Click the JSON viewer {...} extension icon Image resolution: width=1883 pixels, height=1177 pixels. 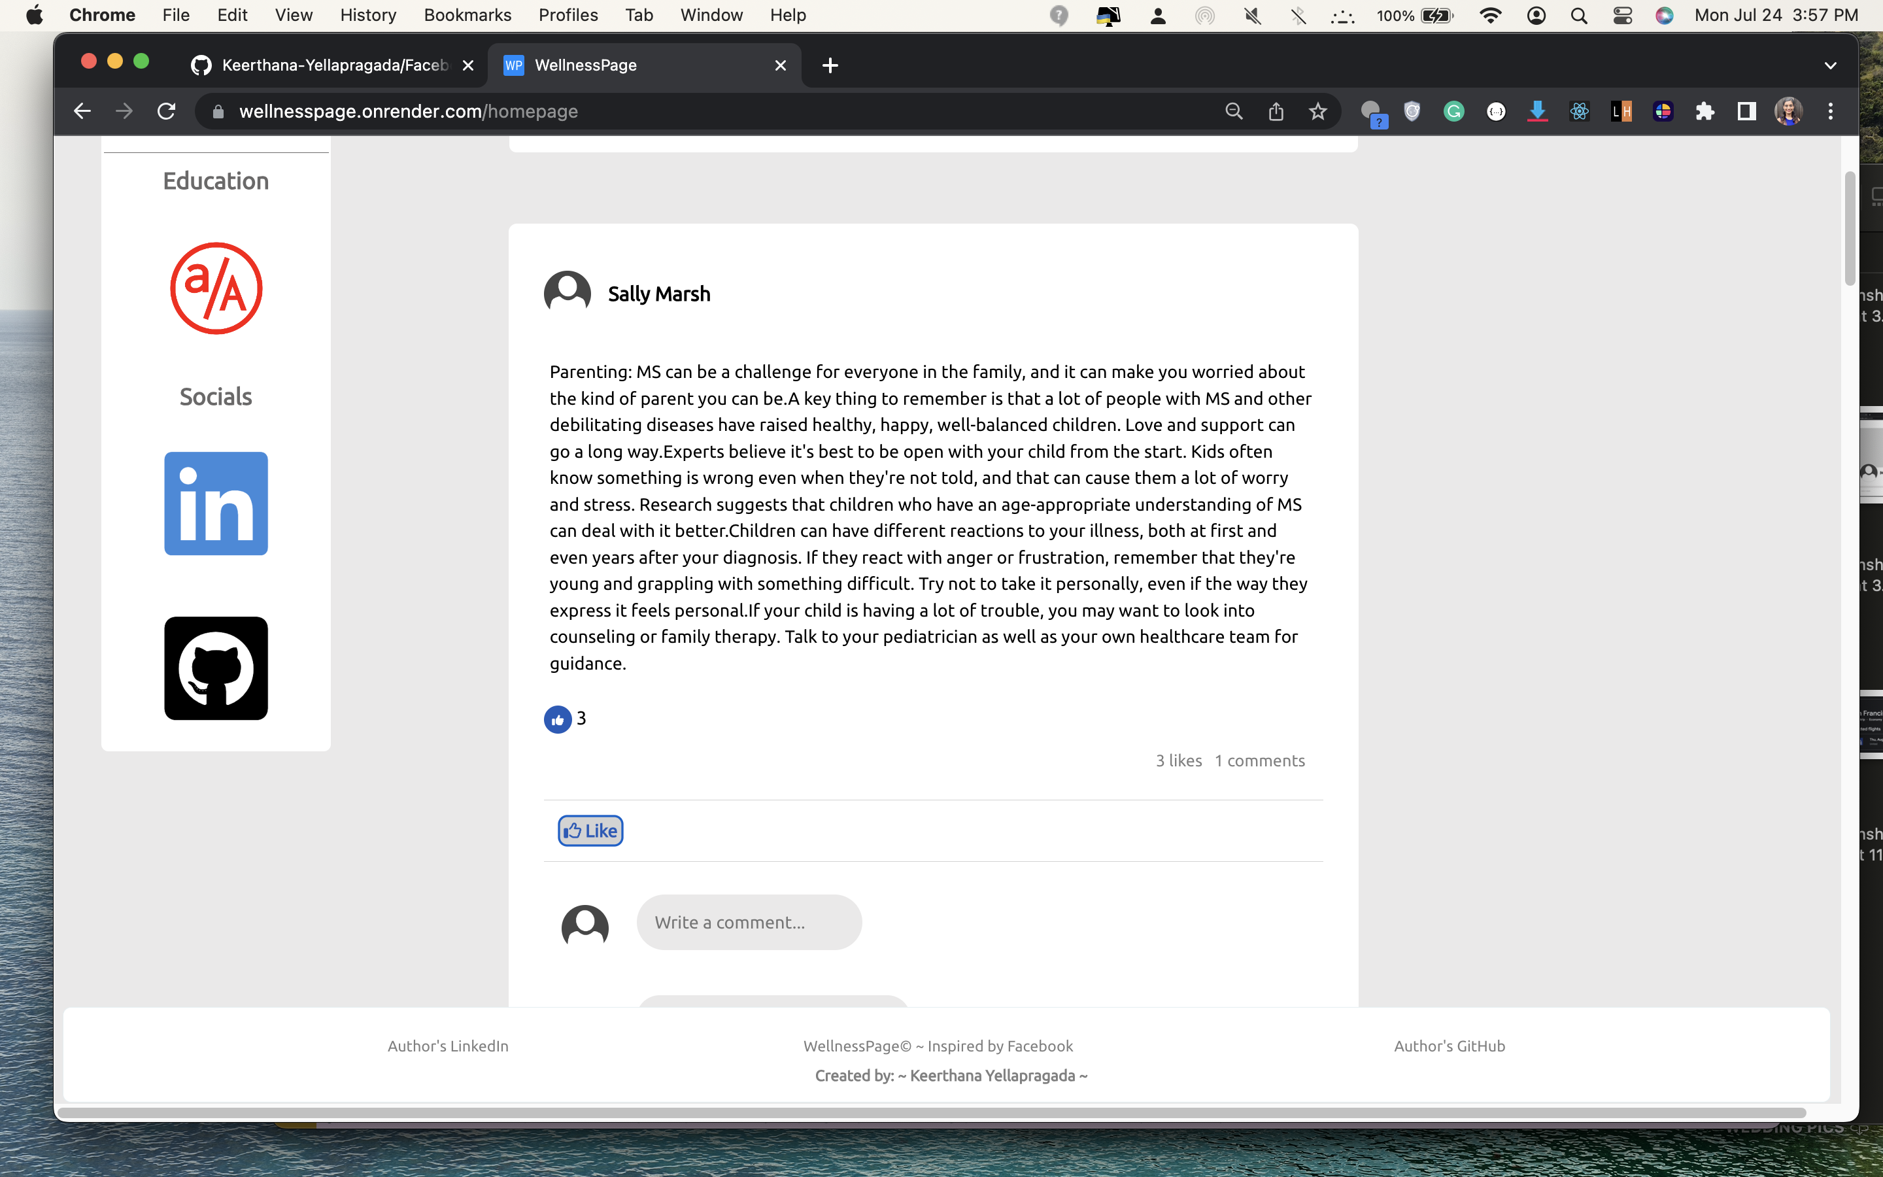(x=1497, y=111)
